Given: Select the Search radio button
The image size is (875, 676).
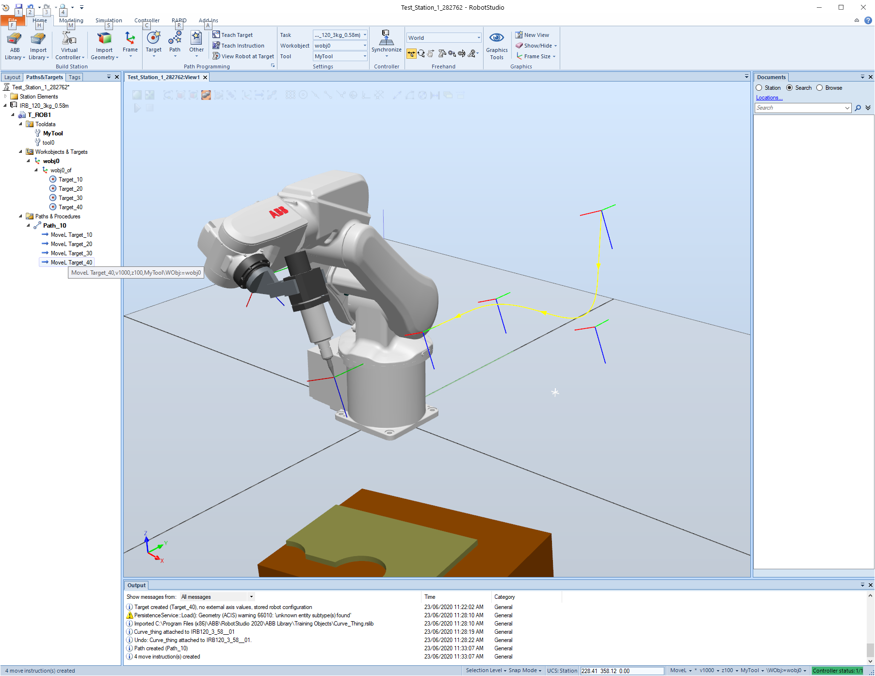Looking at the screenshot, I should point(790,88).
